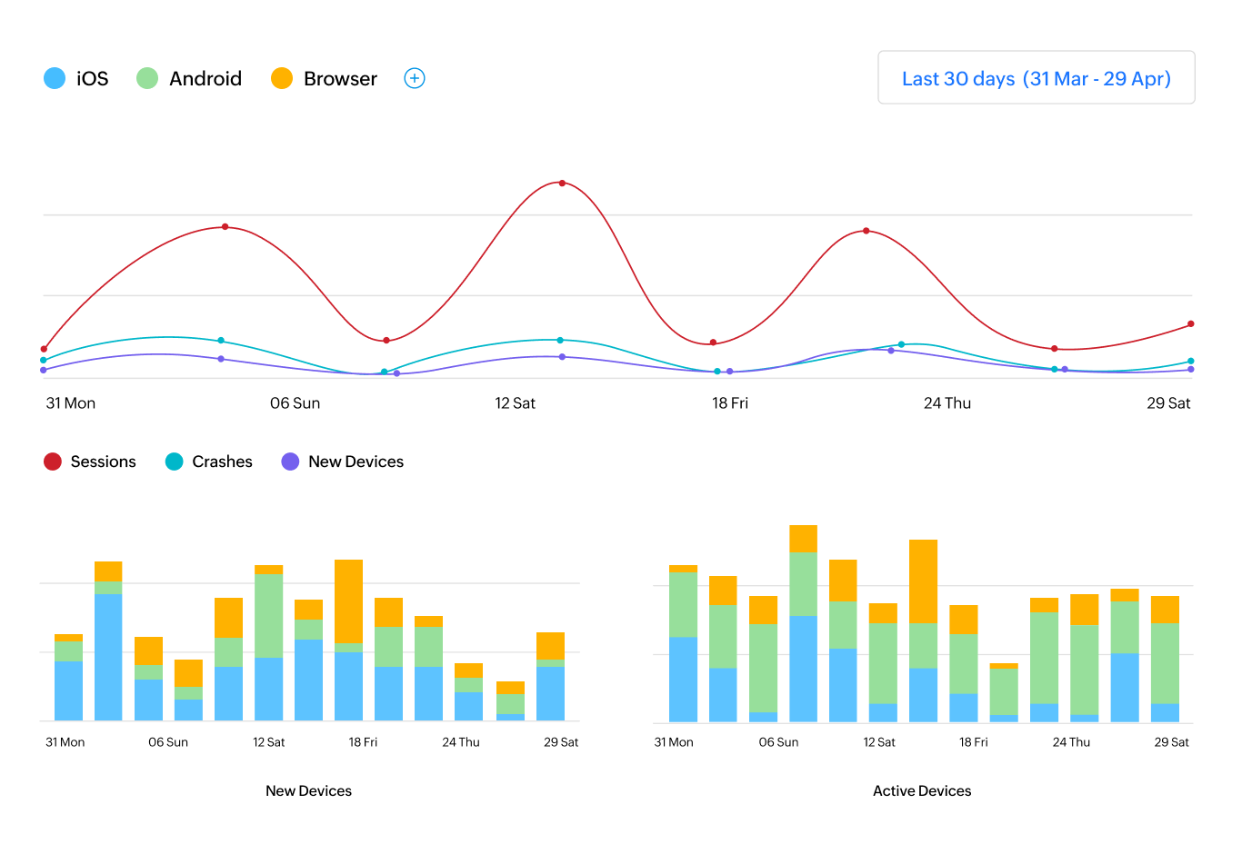Viewport: 1242px width, 854px height.
Task: Hide the Sessions series from the chart
Action: pos(91,462)
